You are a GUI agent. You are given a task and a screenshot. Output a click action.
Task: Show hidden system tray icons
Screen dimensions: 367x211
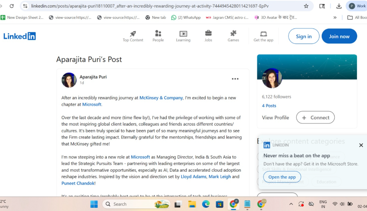(291, 204)
